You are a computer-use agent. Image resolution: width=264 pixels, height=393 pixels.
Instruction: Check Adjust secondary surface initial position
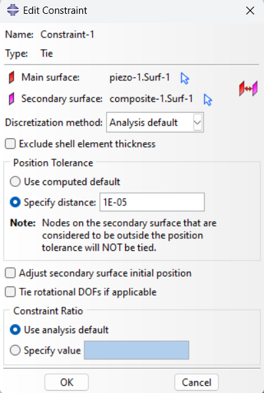(11, 273)
